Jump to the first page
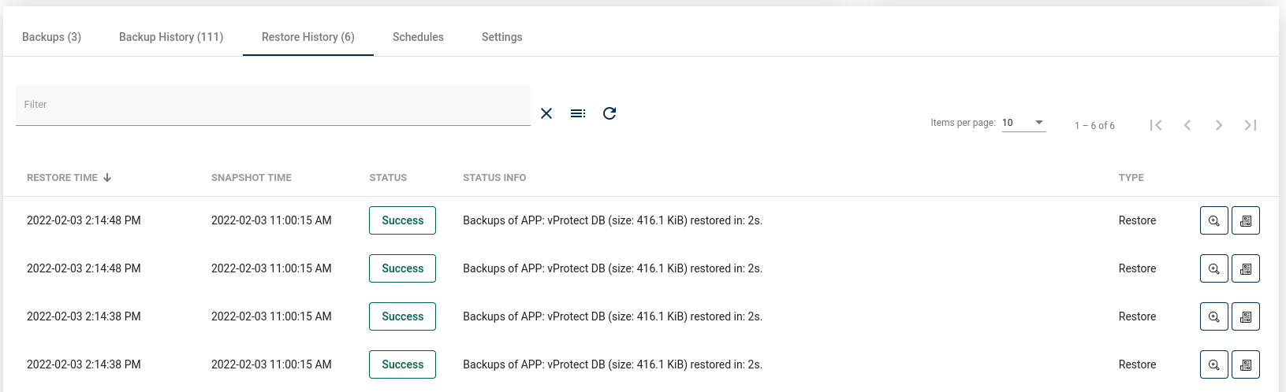The height and width of the screenshot is (392, 1286). tap(1156, 125)
